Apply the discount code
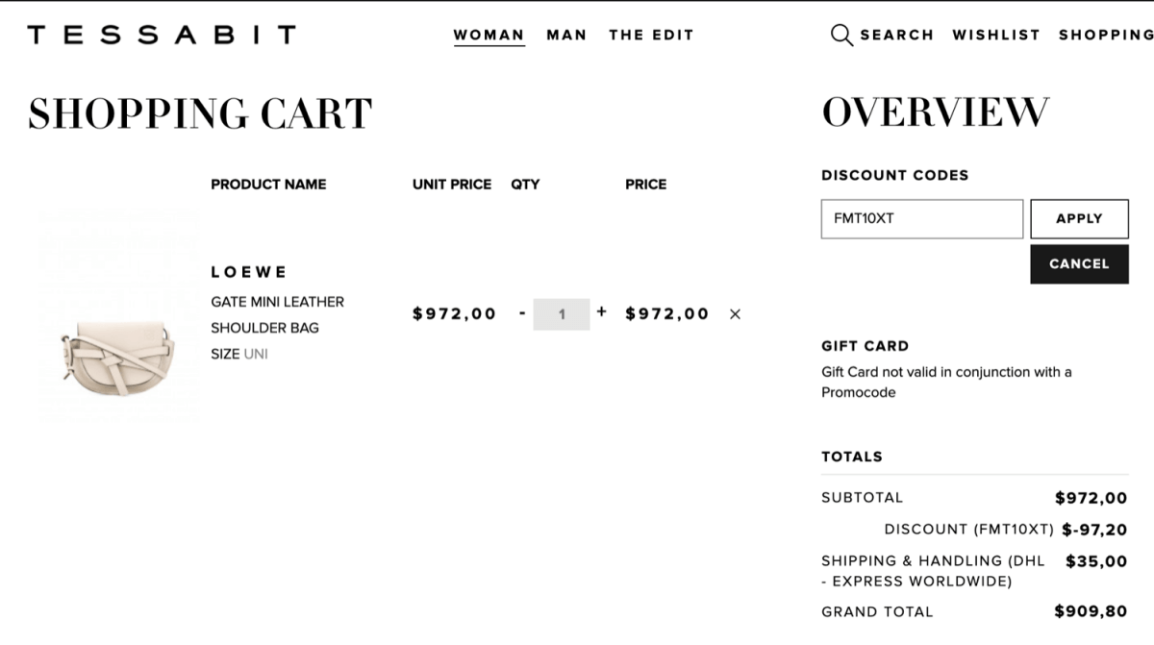This screenshot has width=1154, height=645. pos(1079,219)
